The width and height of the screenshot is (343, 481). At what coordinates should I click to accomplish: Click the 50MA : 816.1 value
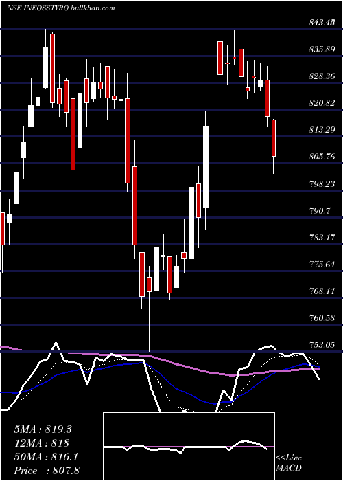(x=46, y=457)
